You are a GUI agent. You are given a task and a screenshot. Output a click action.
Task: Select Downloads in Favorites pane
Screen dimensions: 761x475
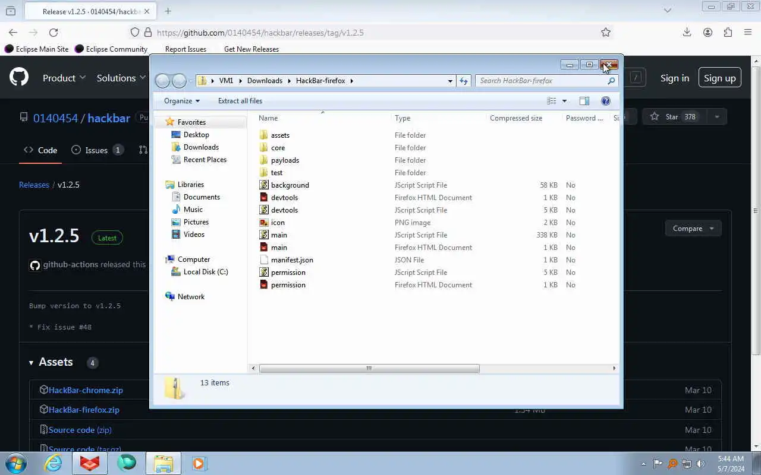(201, 147)
